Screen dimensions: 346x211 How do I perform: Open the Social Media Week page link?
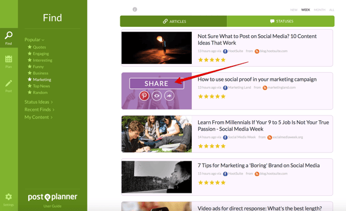pyautogui.click(x=242, y=137)
